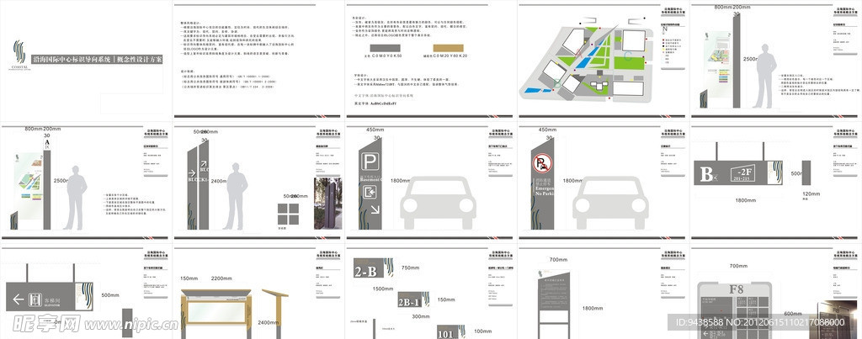The image size is (862, 339).
Task: Select the gray 2-B door plate
Action: tap(369, 271)
